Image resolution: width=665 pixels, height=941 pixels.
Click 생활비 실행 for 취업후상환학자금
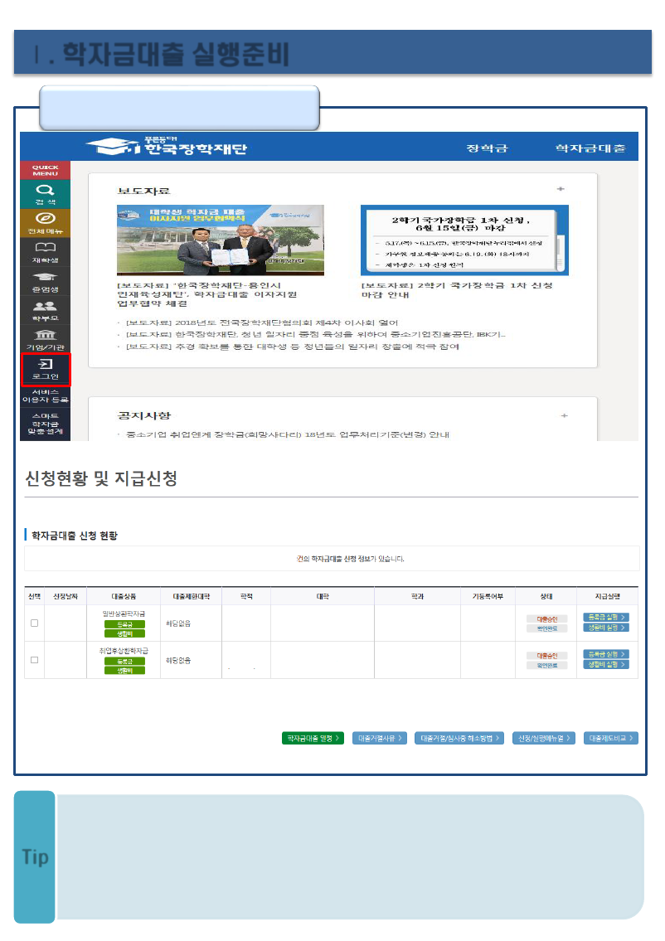pos(605,664)
